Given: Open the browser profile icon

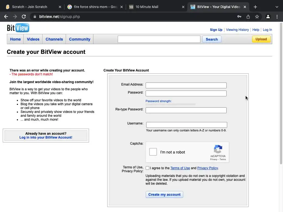Looking at the screenshot, I should pos(268,17).
